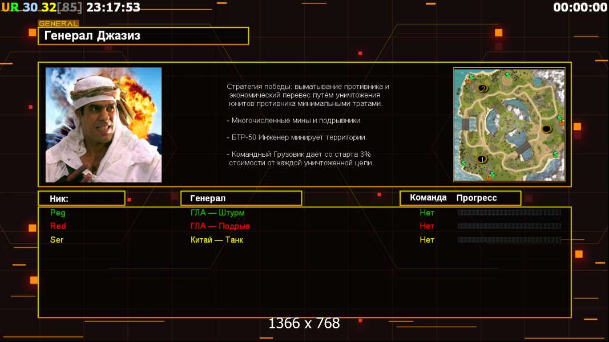
Task: Click team value 'Нет' for Peg
Action: pyautogui.click(x=427, y=213)
